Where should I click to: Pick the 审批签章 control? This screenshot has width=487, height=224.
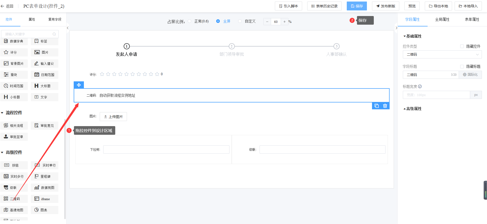(14, 137)
